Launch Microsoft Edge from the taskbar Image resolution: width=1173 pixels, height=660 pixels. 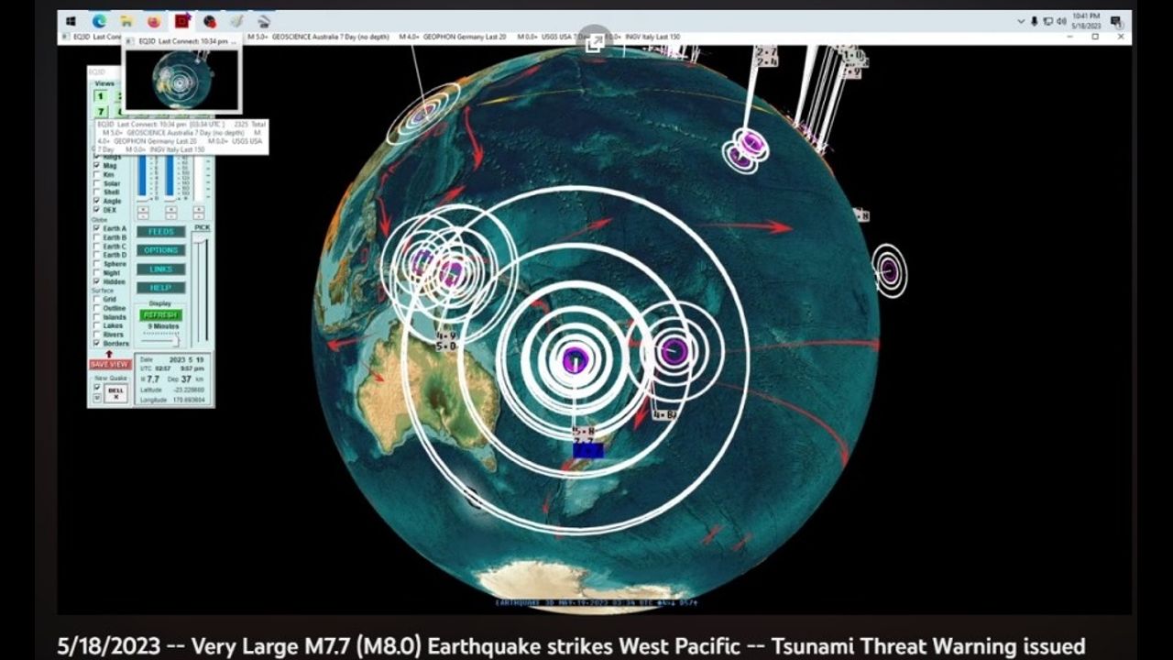click(99, 21)
